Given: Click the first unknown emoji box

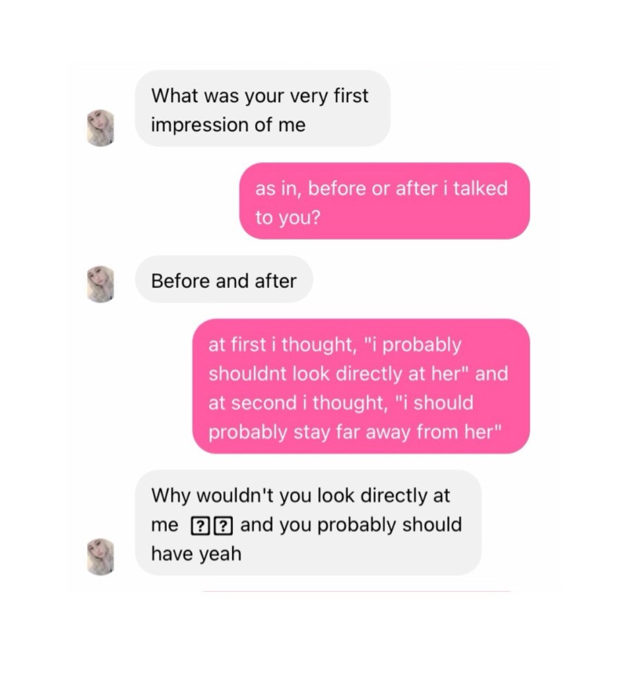Looking at the screenshot, I should click(198, 526).
